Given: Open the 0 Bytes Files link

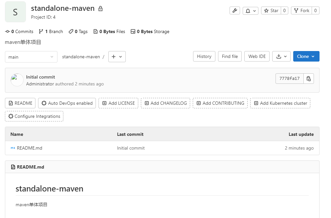Looking at the screenshot, I should tap(109, 31).
